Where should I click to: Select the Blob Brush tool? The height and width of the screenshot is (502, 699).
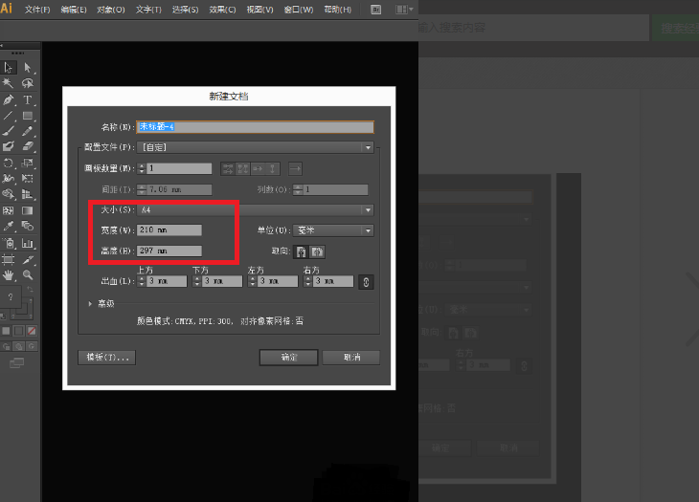tap(8, 146)
